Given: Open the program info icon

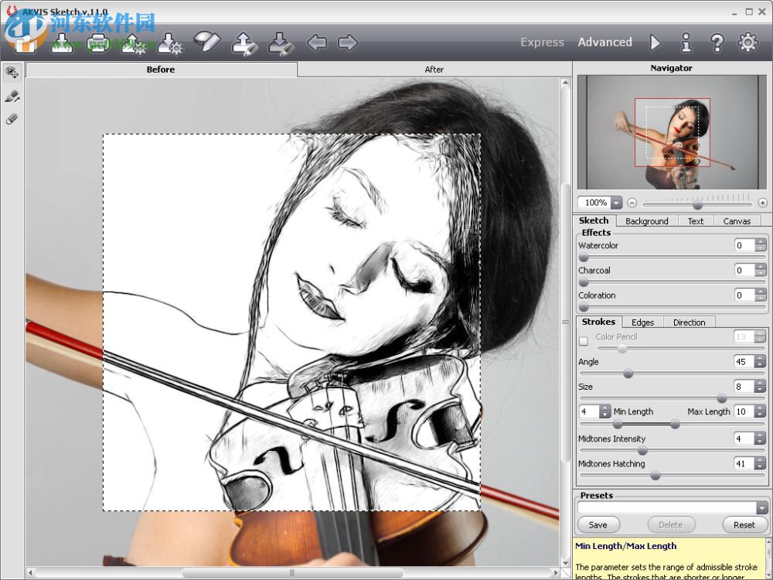Looking at the screenshot, I should click(686, 43).
